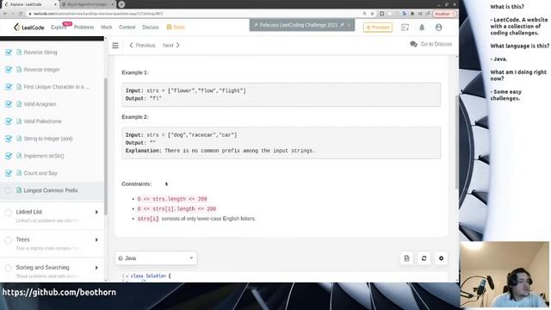Click the reset code refresh icon
The height and width of the screenshot is (310, 551).
tap(424, 258)
